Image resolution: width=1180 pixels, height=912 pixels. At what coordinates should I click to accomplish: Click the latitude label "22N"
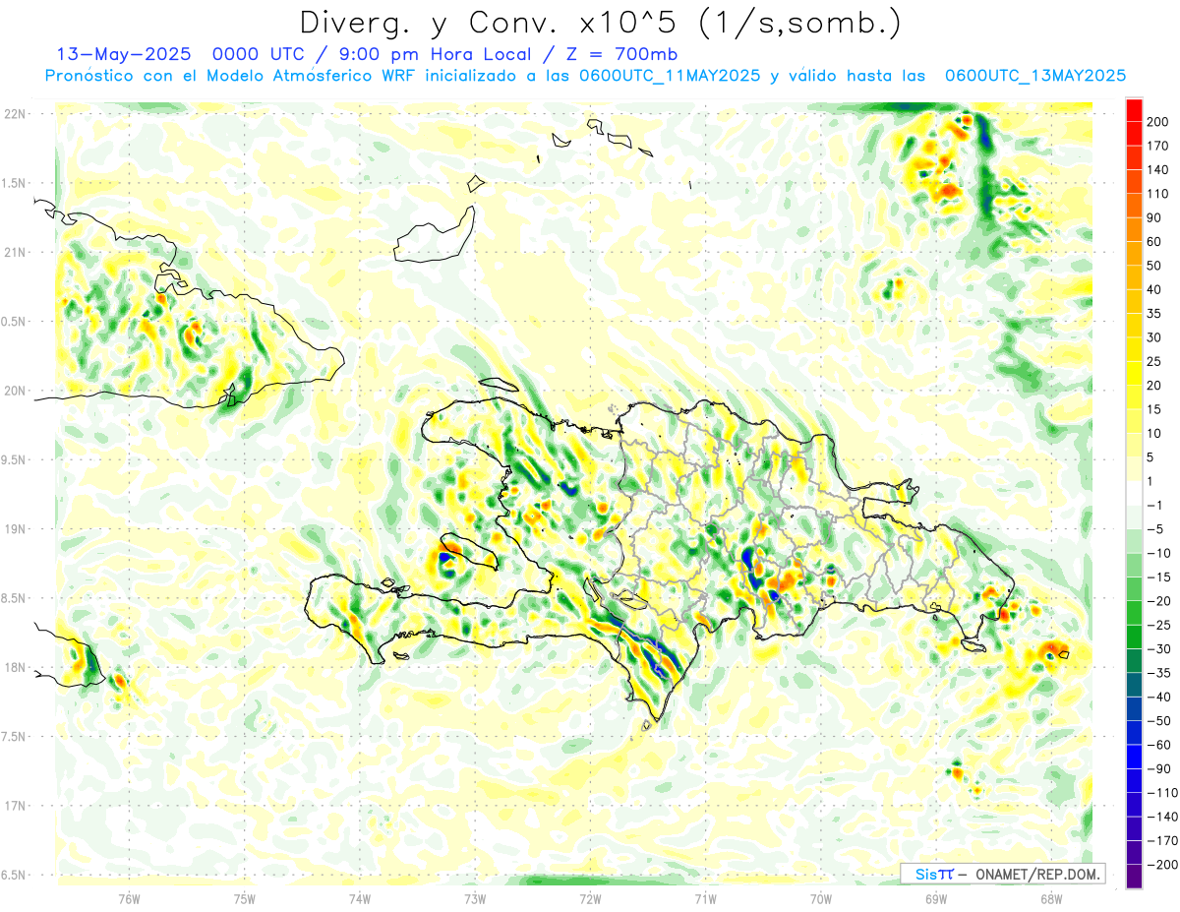coord(15,113)
